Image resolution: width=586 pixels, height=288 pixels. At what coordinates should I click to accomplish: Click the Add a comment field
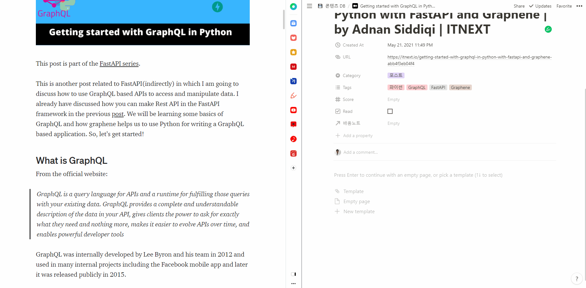pyautogui.click(x=360, y=152)
